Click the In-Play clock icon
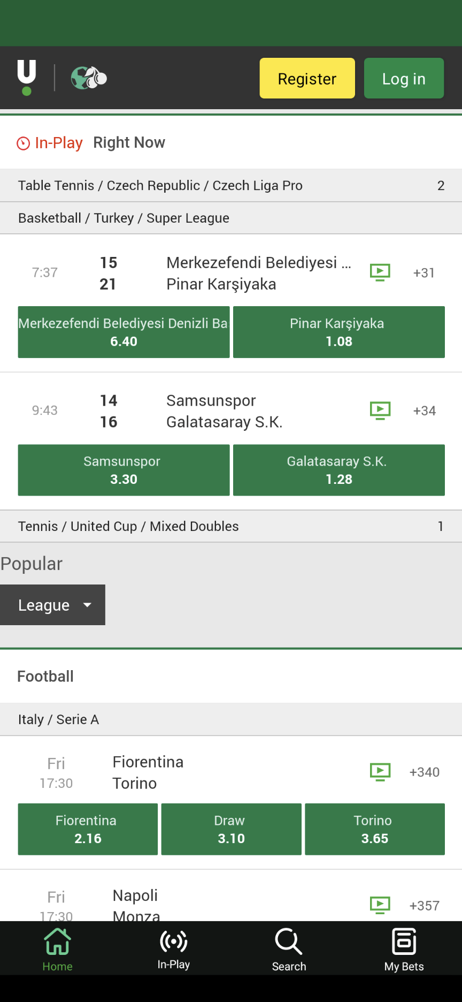Image resolution: width=462 pixels, height=1002 pixels. pos(22,143)
